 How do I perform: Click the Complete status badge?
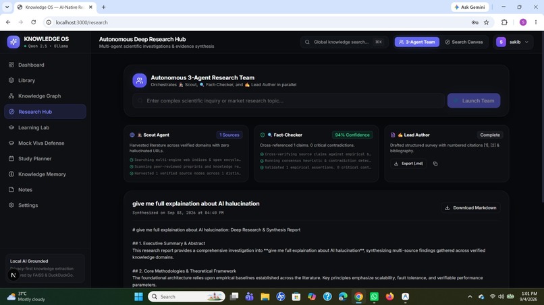[x=490, y=135]
